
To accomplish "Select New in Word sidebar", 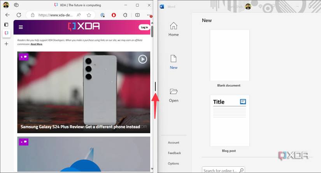I will click(174, 62).
